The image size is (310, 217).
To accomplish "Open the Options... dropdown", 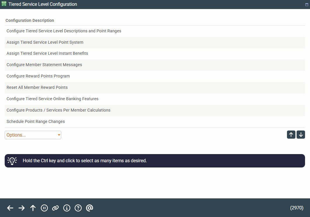I will (x=33, y=135).
